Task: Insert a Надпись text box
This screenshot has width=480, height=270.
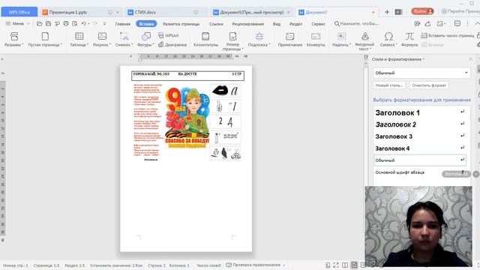Action: [342, 39]
